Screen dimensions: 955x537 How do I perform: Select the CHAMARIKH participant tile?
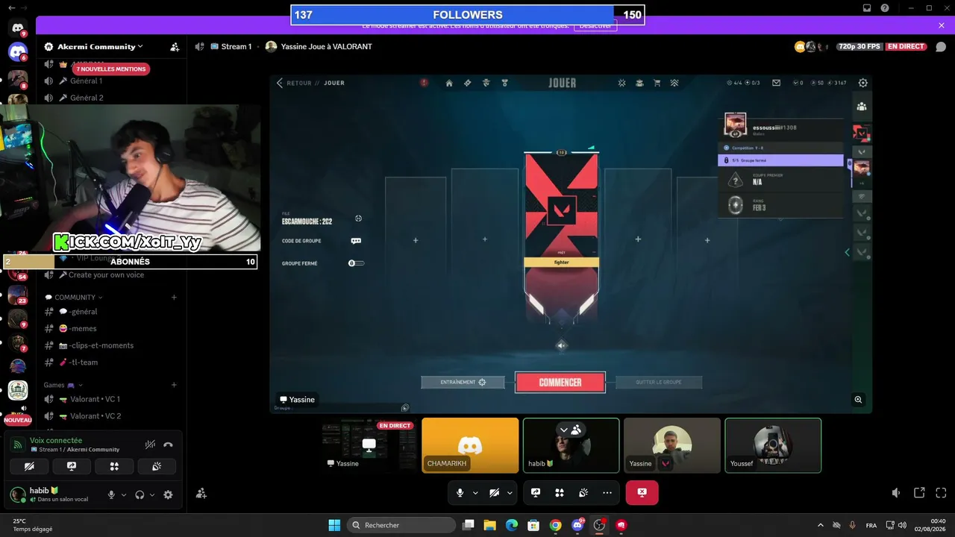pyautogui.click(x=470, y=445)
